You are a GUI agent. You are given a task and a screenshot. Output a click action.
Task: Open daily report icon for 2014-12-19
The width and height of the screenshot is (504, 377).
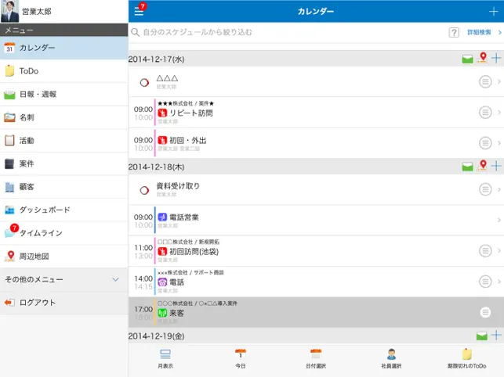[x=481, y=336]
